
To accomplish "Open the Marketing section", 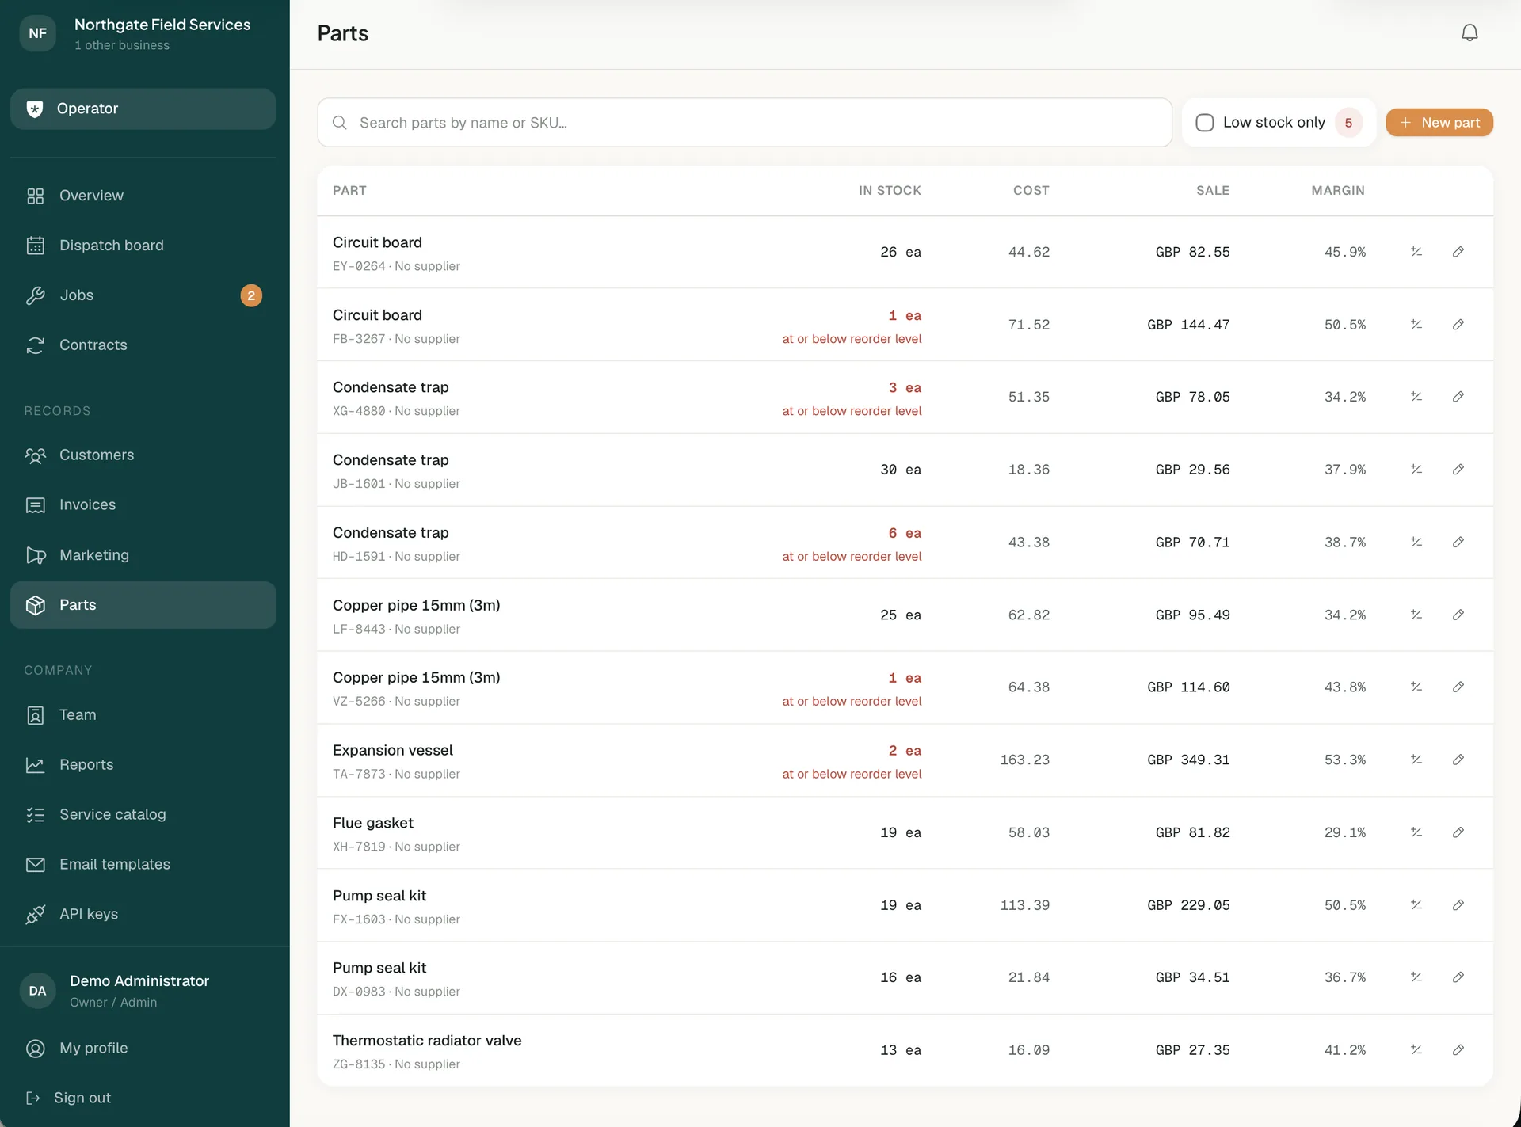I will [x=143, y=555].
